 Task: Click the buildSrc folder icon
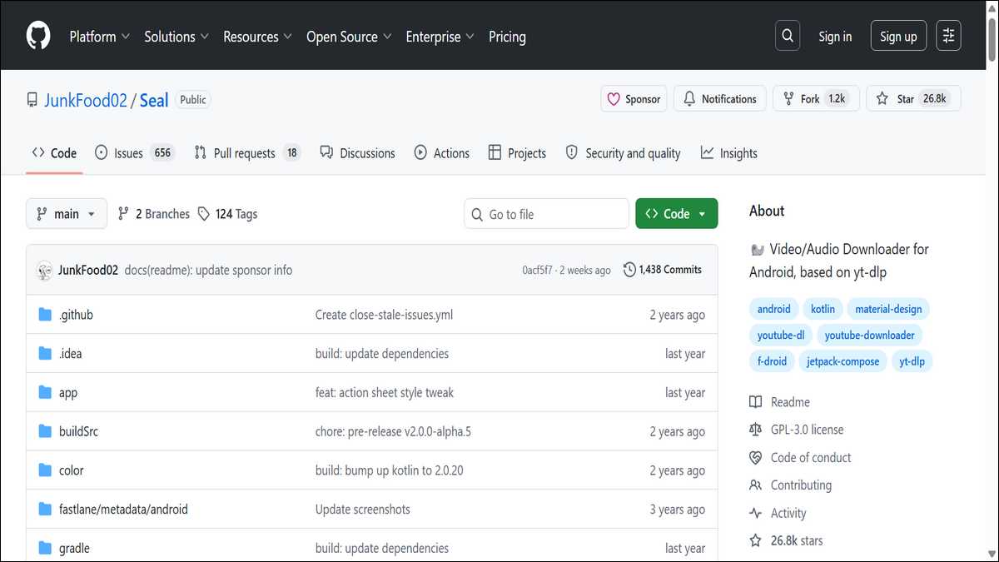[45, 431]
